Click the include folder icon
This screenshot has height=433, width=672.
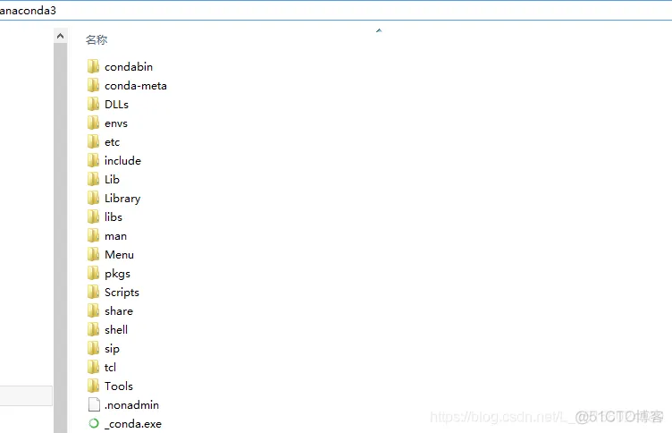[x=93, y=160]
